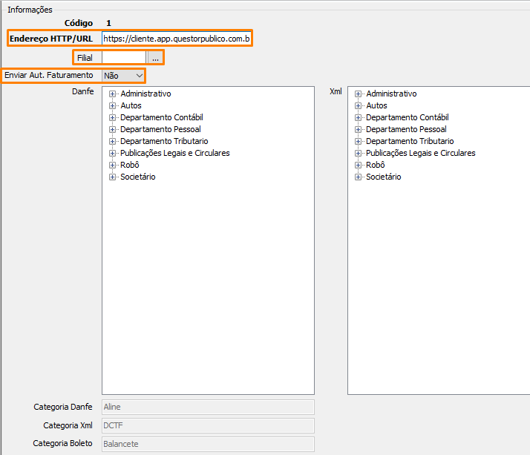Select Departamento Pessoal in Danfe tree
530x455 pixels.
tap(160, 129)
